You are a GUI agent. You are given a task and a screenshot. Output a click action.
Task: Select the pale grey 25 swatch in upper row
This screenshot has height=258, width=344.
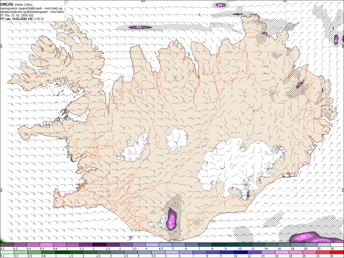pos(324,245)
